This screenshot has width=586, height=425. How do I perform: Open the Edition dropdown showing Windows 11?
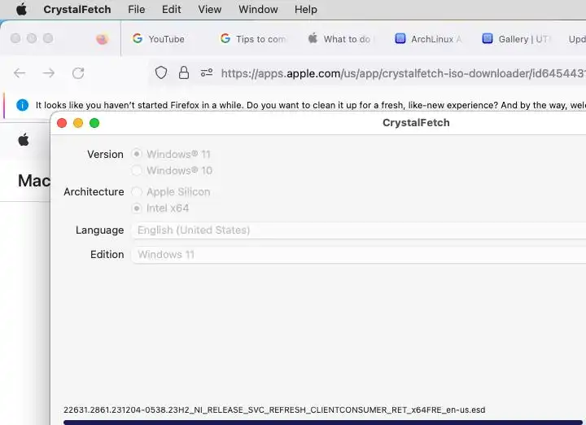(x=359, y=255)
